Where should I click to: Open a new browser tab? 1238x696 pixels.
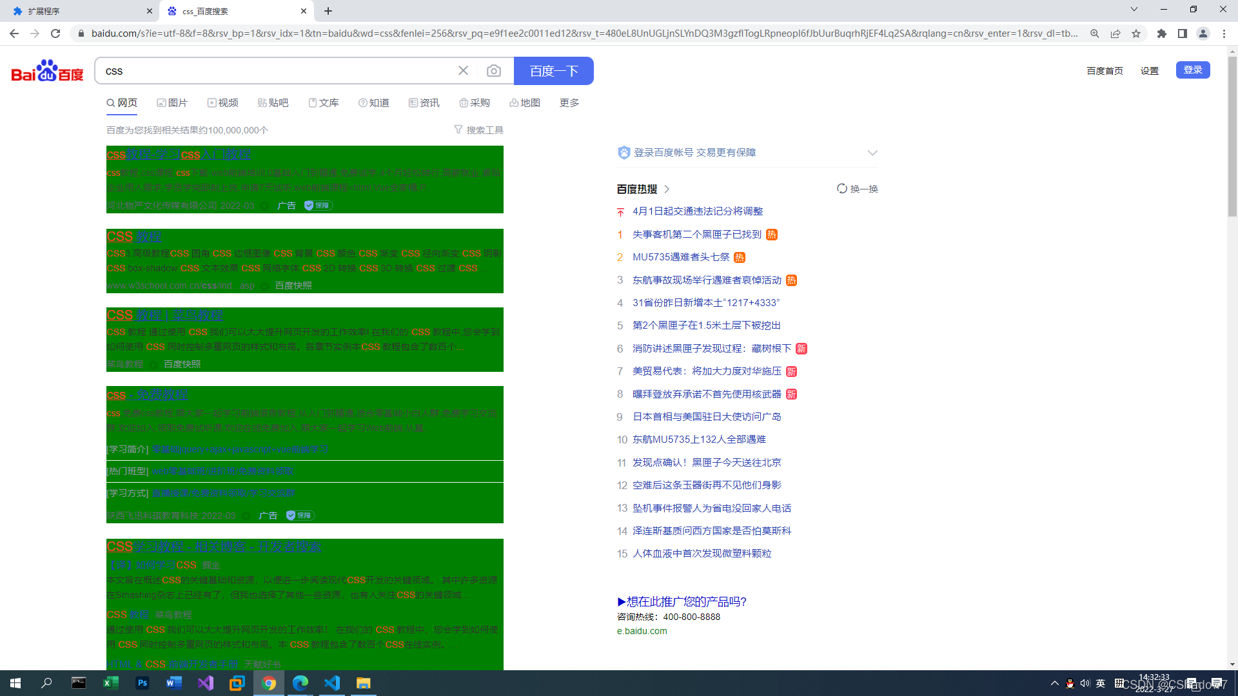coord(328,11)
